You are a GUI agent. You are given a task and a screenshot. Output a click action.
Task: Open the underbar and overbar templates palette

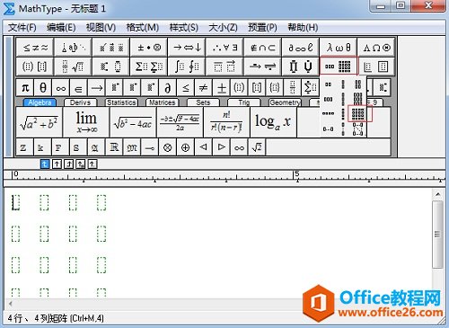click(x=224, y=66)
